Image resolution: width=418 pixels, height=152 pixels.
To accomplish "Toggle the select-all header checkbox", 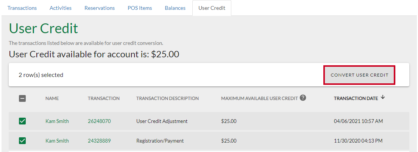I will coord(22,98).
